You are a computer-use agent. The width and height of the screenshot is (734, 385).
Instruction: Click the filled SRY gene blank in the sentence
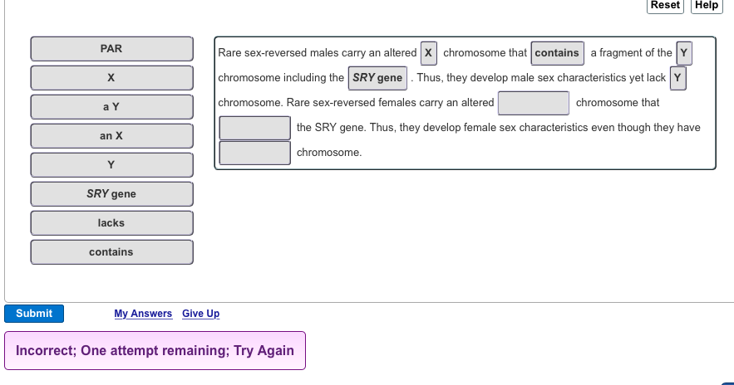[x=377, y=78]
